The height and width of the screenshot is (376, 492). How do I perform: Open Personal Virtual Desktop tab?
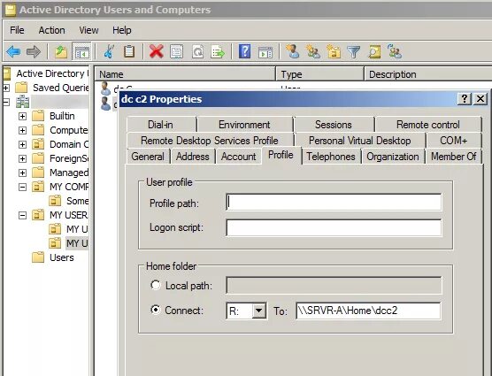click(x=359, y=140)
